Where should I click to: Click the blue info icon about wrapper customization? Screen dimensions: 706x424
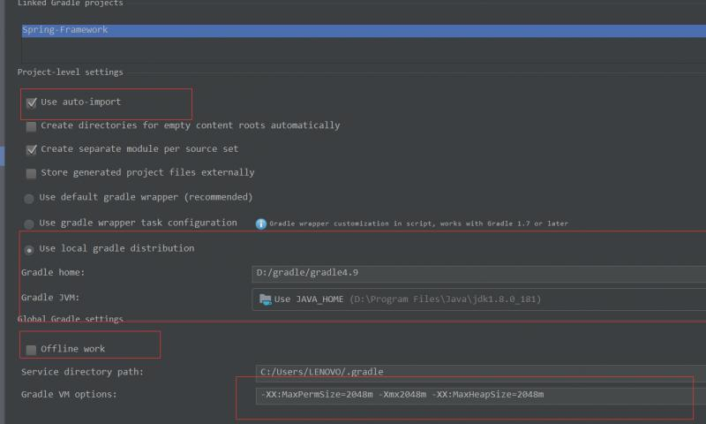[x=260, y=224]
